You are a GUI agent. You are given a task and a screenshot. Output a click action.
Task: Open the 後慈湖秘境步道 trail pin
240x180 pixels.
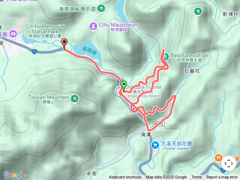101,8
